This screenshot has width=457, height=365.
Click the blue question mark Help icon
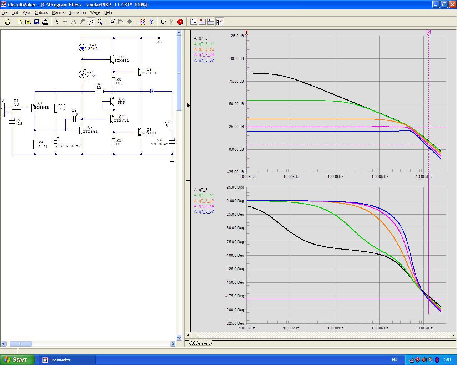(151, 22)
